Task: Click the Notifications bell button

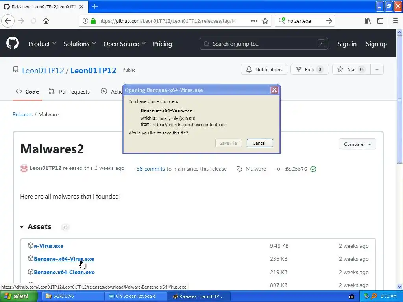Action: pos(264,69)
